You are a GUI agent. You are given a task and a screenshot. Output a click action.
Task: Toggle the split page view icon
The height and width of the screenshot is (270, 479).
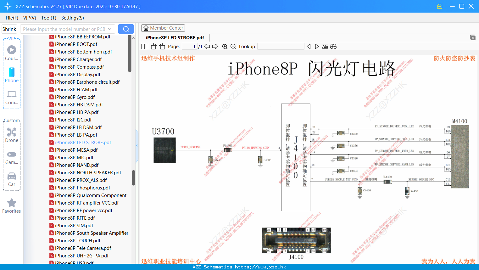[x=144, y=47]
